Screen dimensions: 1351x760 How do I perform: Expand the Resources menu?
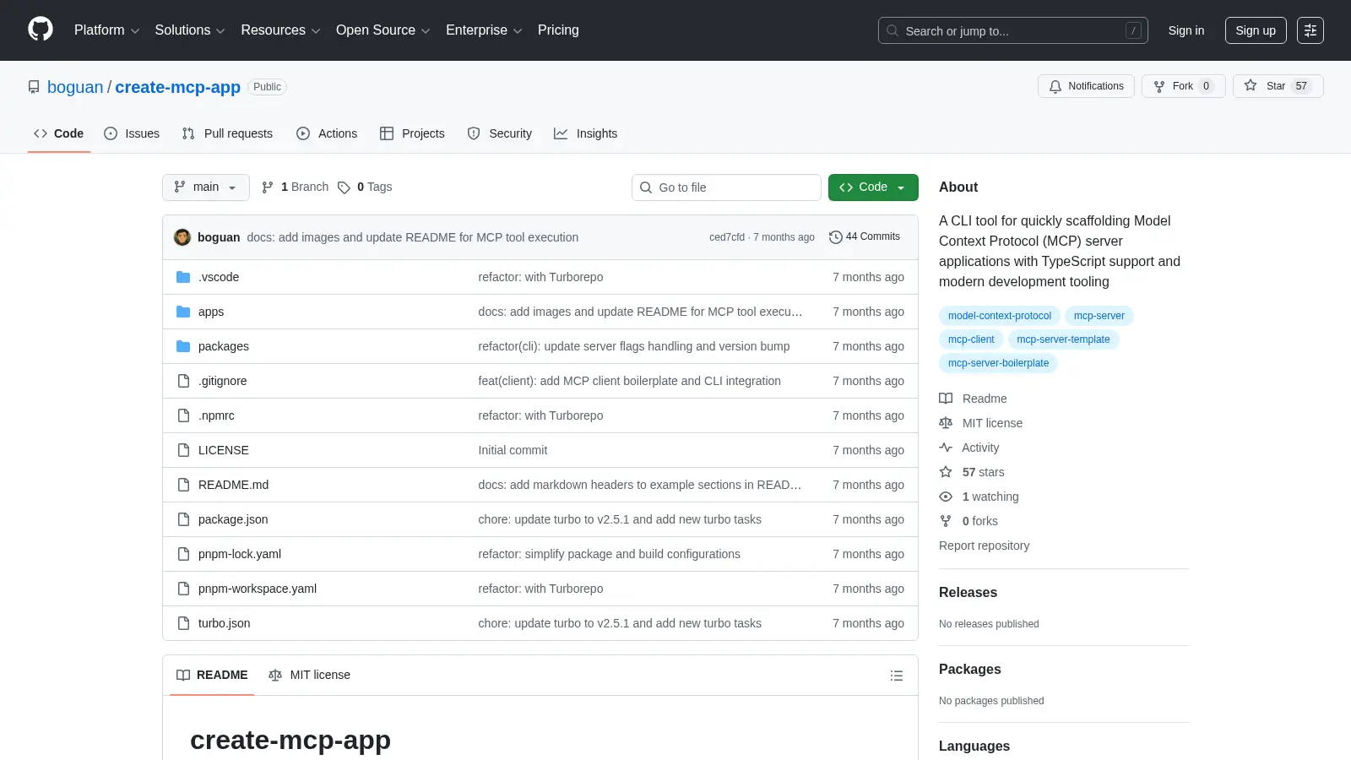pyautogui.click(x=280, y=30)
